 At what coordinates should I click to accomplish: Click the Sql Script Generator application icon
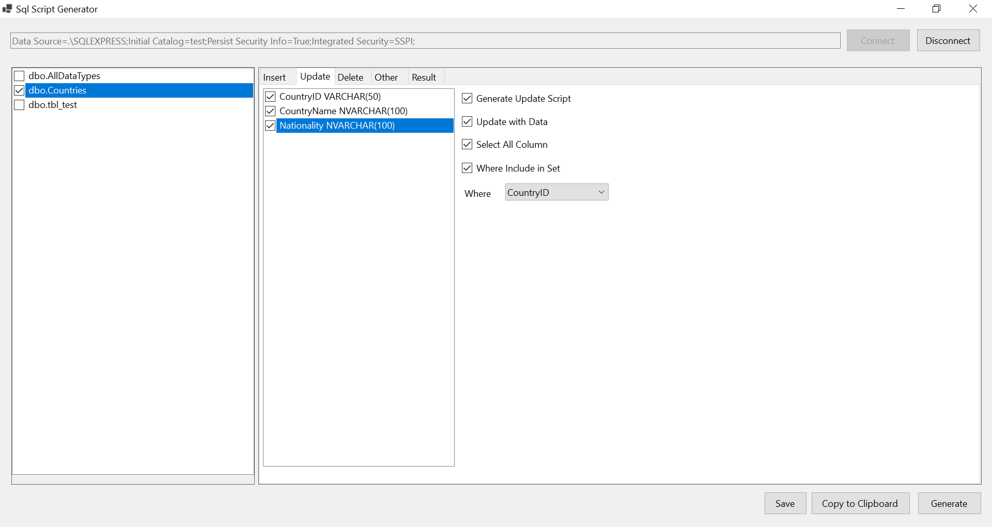click(7, 8)
